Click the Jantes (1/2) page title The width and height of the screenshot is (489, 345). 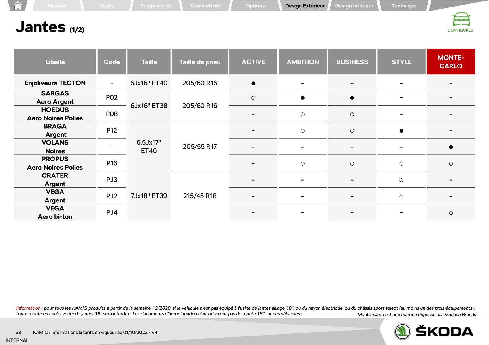(50, 27)
